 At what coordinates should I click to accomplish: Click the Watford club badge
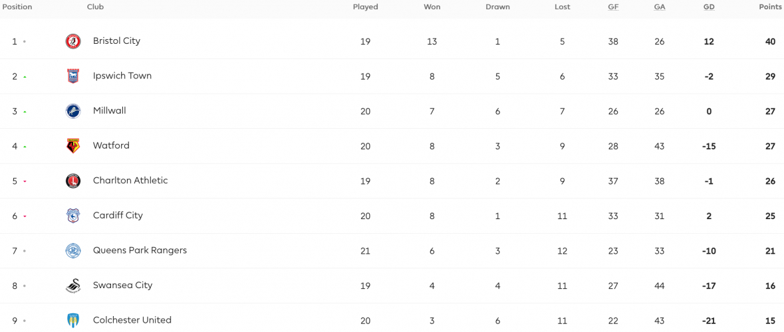pos(73,146)
